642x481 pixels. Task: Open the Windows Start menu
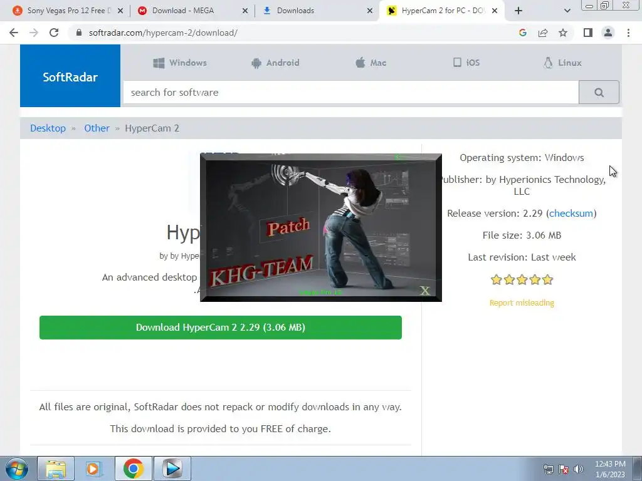pyautogui.click(x=16, y=468)
